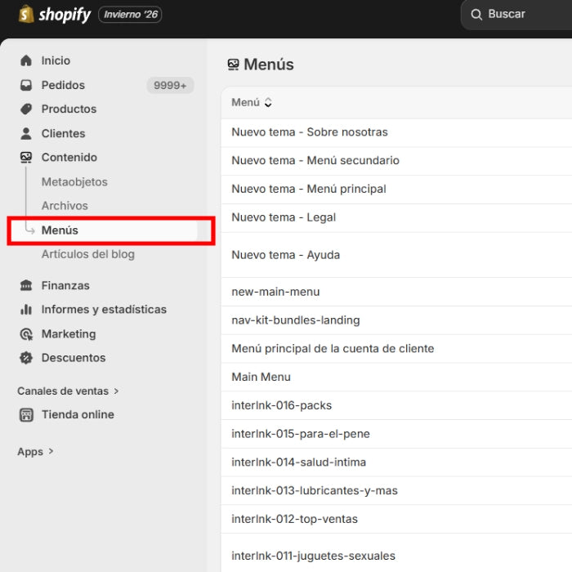The width and height of the screenshot is (572, 572).
Task: Open Menú principal de la cuenta de cliente
Action: 396,349
